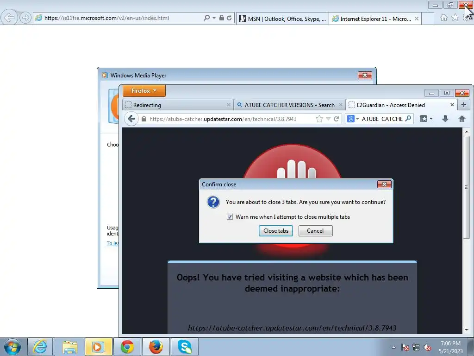474x356 pixels.
Task: Close the E2Guardian Access Denied tab
Action: (452, 105)
